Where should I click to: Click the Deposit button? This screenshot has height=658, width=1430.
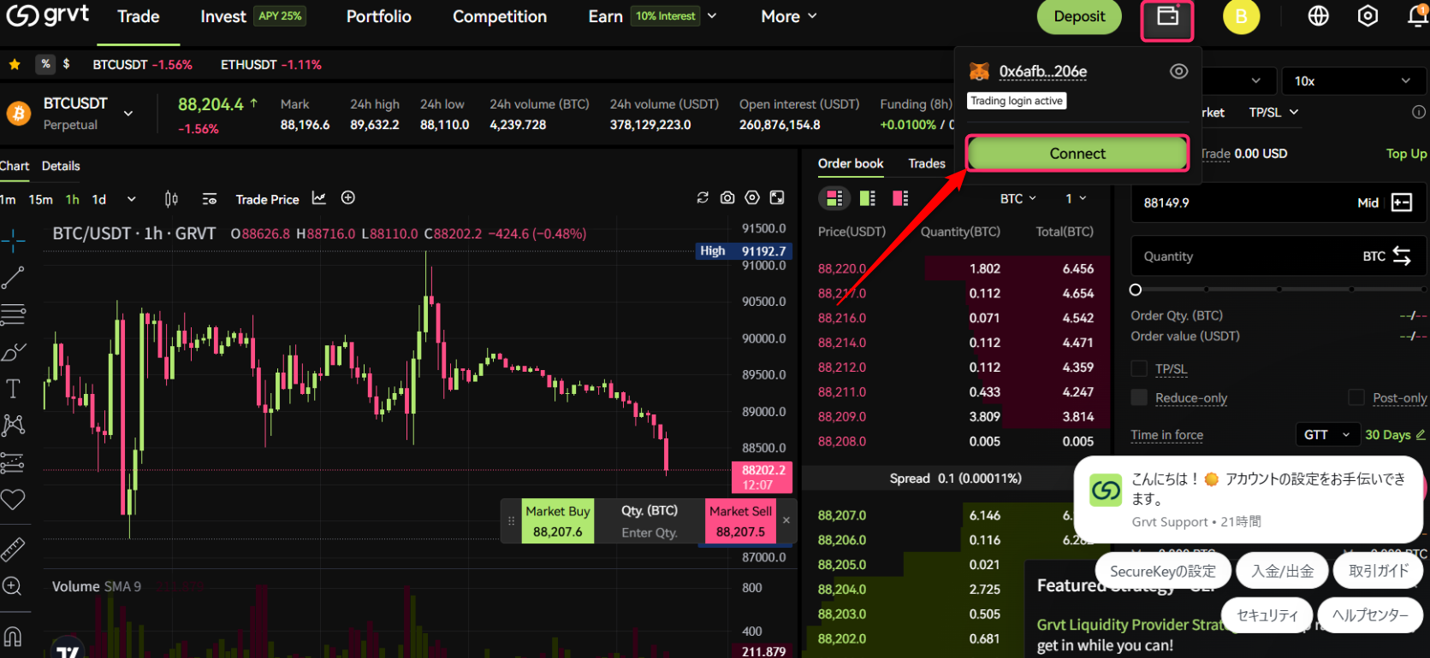1078,16
